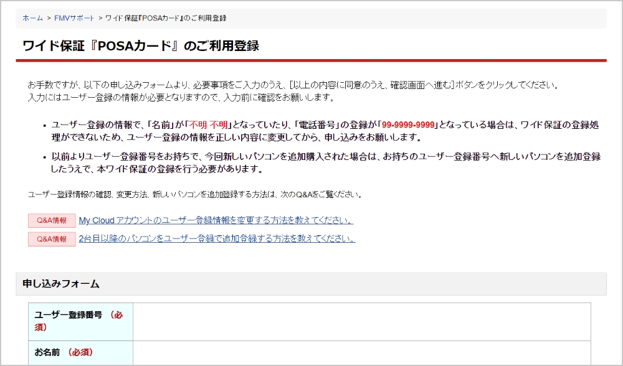Click the ユーザー登録番号 input cell
623x366 pixels.
tap(361, 321)
